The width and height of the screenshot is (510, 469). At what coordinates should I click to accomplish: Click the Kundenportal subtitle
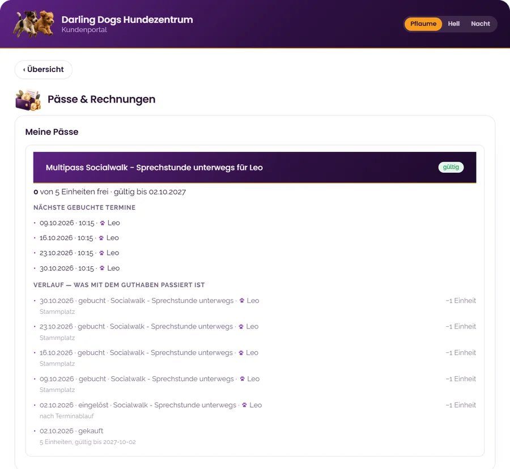[84, 30]
